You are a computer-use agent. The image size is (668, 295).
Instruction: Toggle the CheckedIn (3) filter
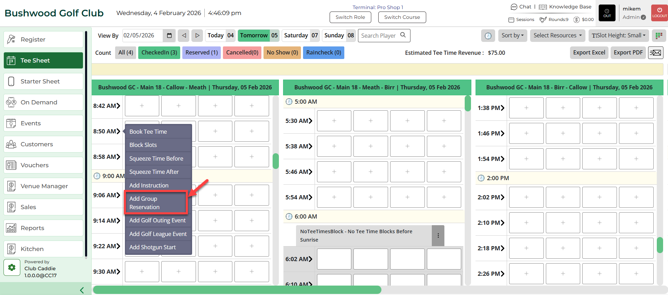click(159, 53)
